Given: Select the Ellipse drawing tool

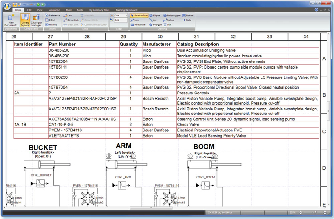Looking at the screenshot, I should point(155,16).
